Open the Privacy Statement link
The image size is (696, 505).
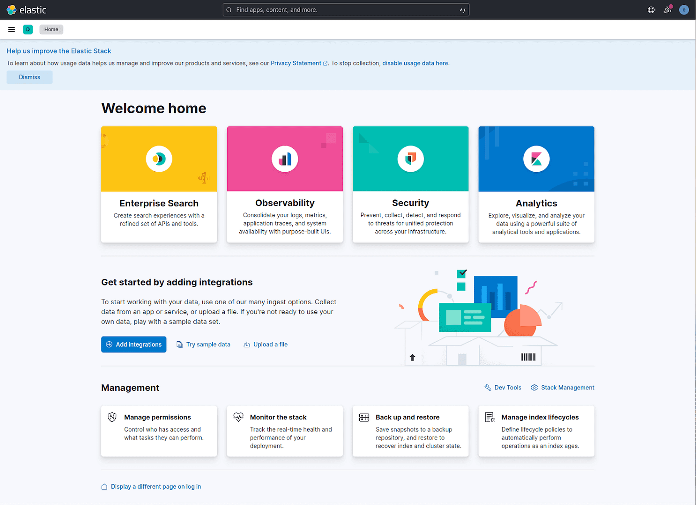click(296, 63)
